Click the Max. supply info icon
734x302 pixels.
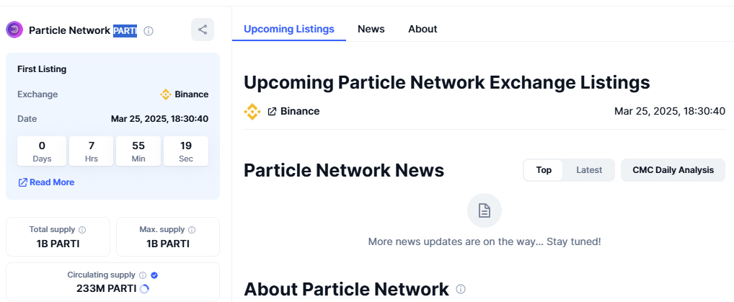[x=192, y=230]
